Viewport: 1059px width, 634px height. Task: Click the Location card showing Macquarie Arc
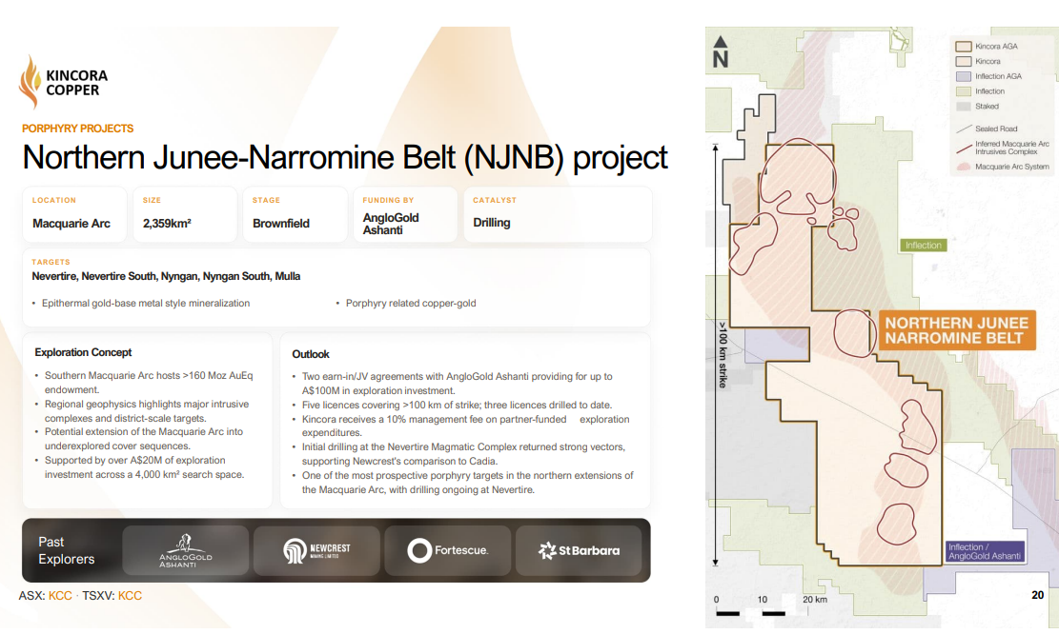(x=74, y=214)
